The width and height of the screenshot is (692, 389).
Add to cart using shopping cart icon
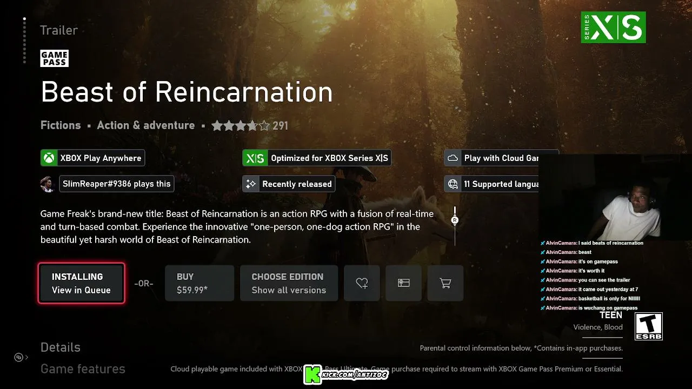(445, 283)
